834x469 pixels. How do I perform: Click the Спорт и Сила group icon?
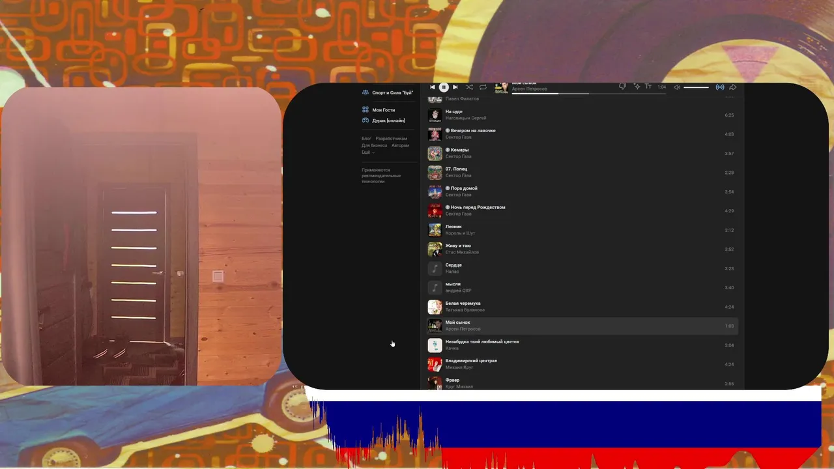tap(366, 92)
